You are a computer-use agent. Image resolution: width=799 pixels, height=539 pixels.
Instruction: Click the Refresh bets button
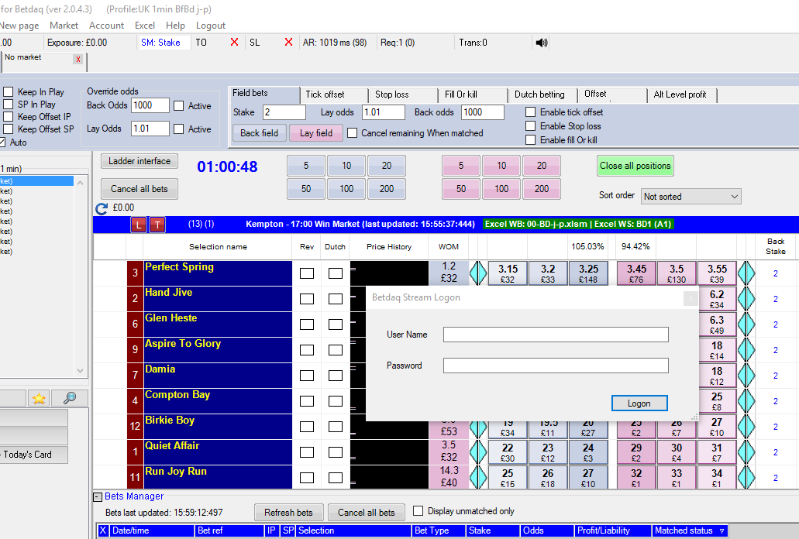coord(288,513)
